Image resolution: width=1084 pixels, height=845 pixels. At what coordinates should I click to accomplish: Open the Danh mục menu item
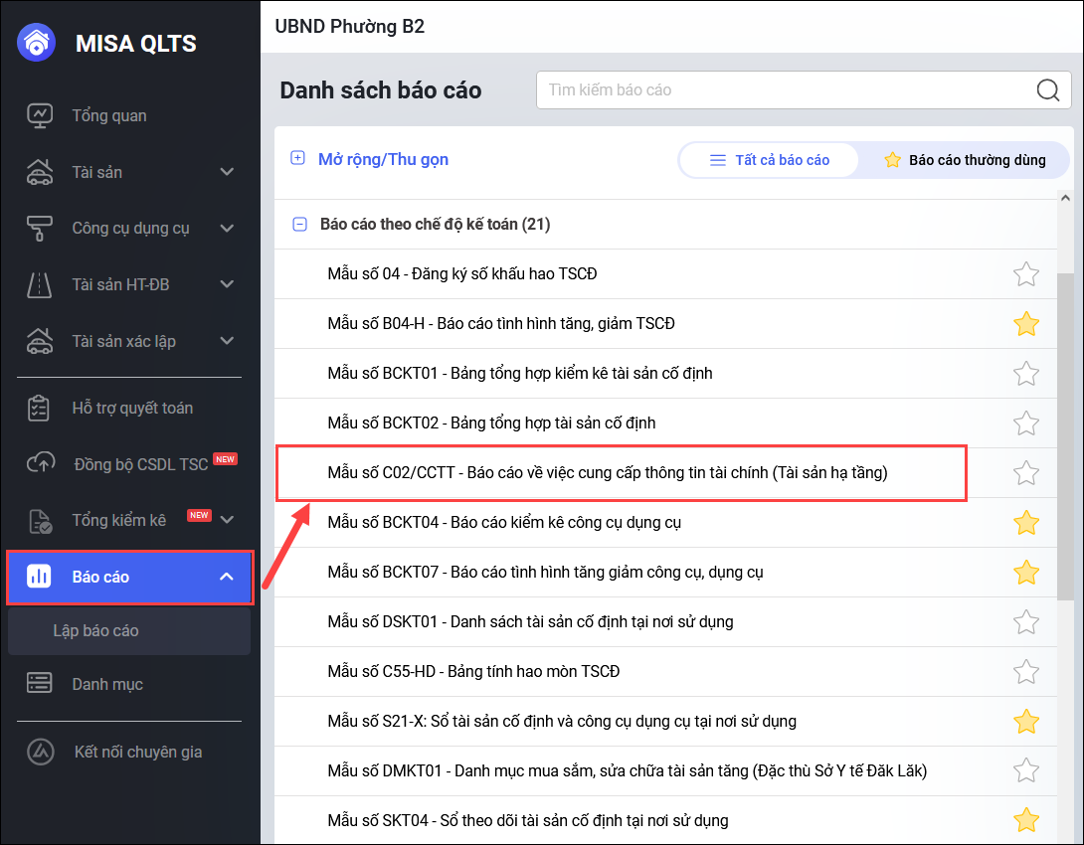click(x=107, y=684)
